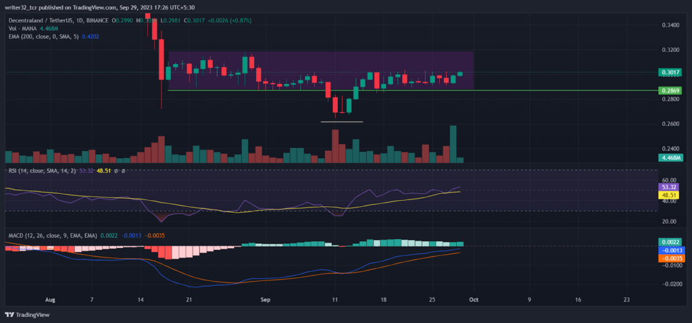Click the purple 53.32 RSI value tag
692x323 pixels.
670,187
